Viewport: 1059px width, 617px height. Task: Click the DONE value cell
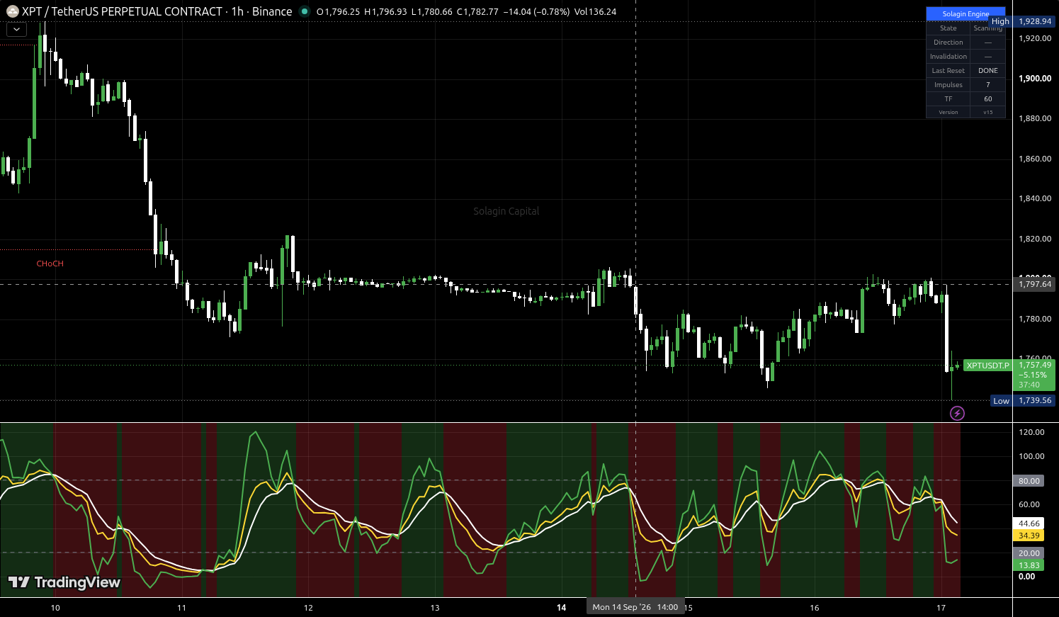tap(988, 71)
